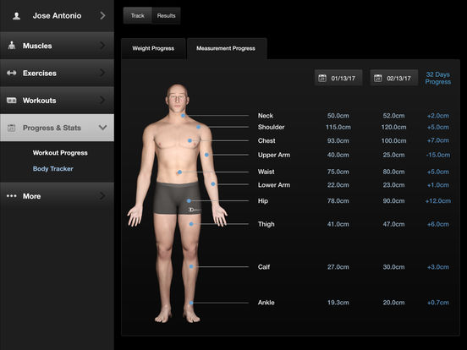Select the Track segment button

(138, 16)
